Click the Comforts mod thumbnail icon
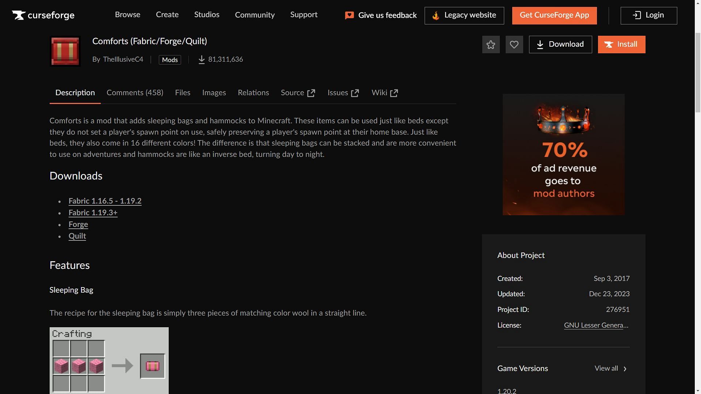The image size is (701, 394). point(65,51)
